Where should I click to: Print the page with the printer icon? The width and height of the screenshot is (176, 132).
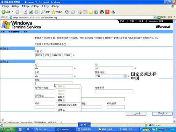pyautogui.click(x=80, y=12)
